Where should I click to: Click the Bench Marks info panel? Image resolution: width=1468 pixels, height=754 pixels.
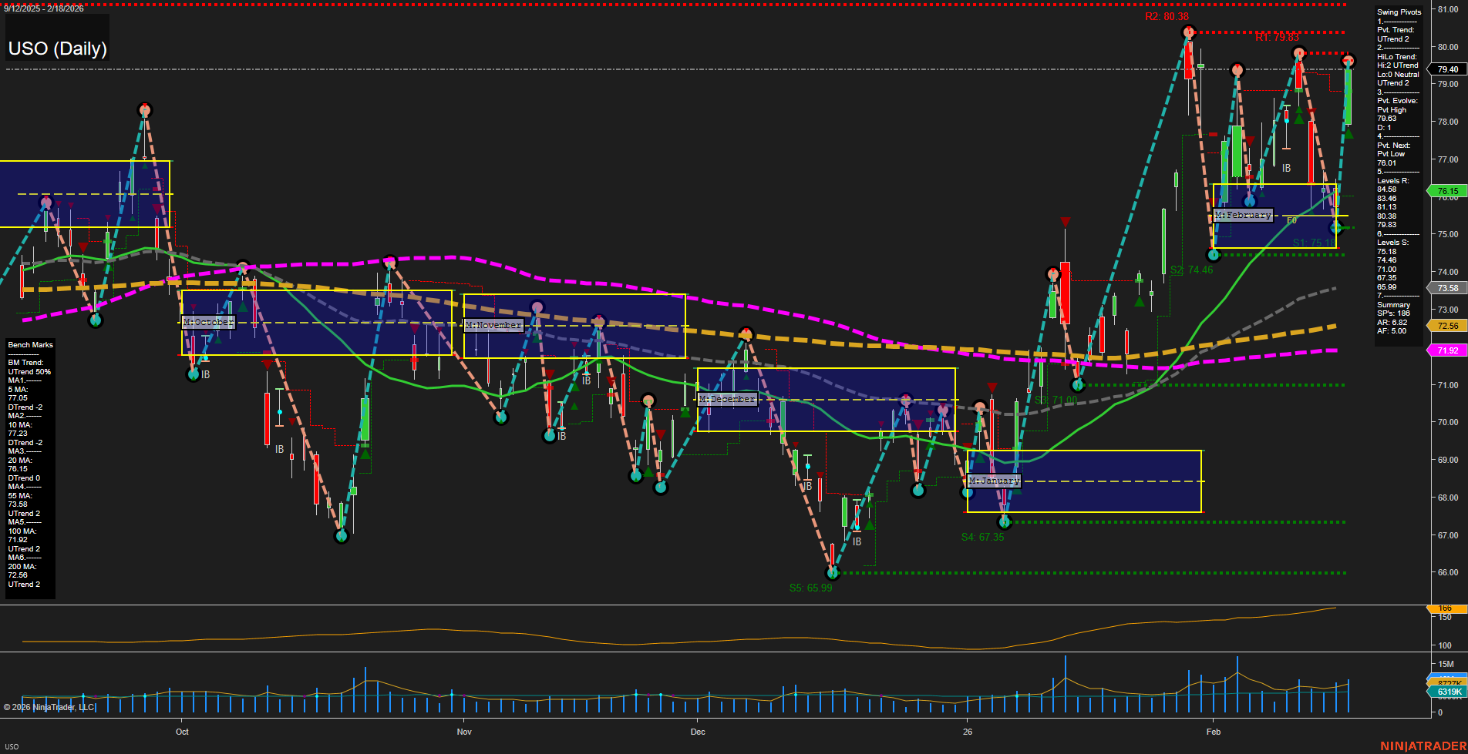29,344
